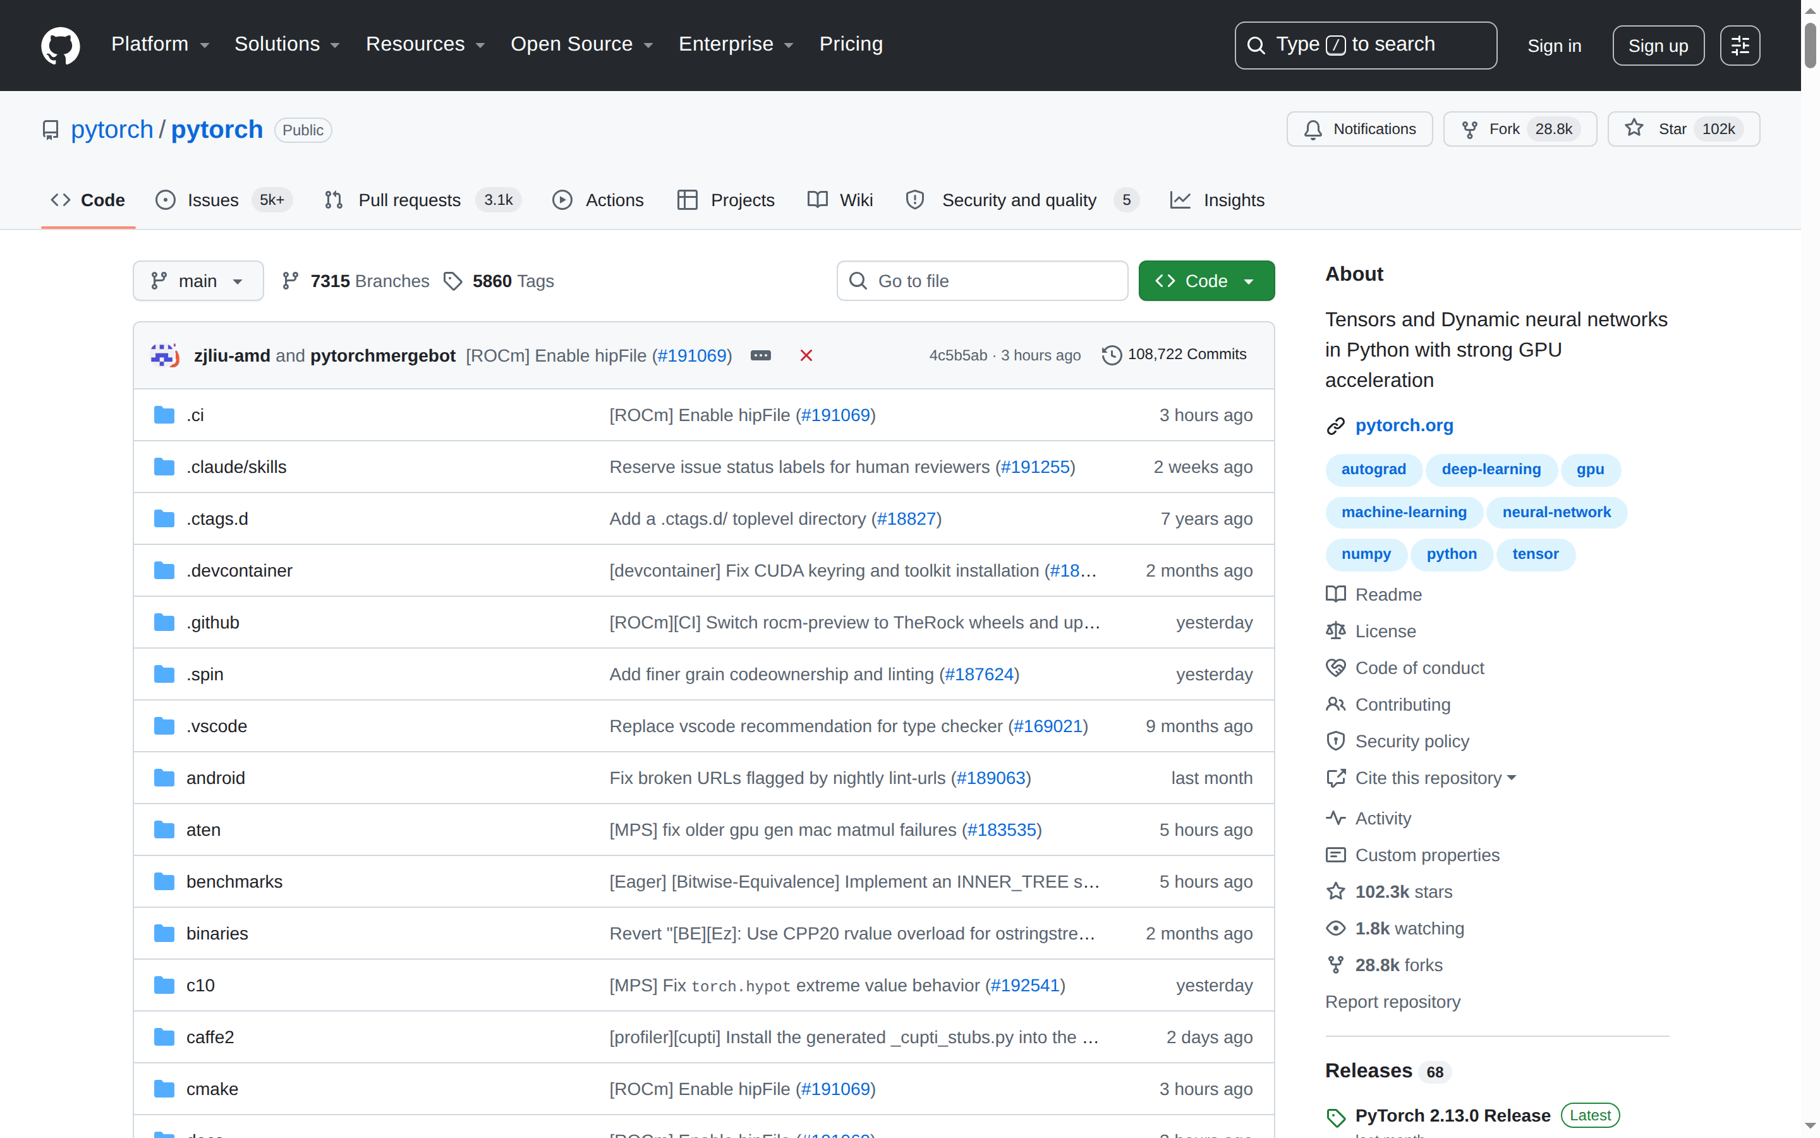This screenshot has height=1138, width=1820.
Task: Open the Wiki tab
Action: [x=840, y=200]
